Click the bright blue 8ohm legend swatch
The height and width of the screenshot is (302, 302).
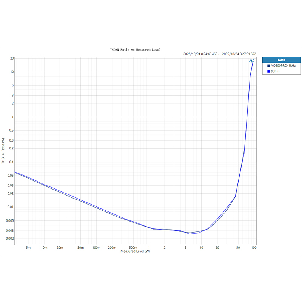[x=268, y=71]
